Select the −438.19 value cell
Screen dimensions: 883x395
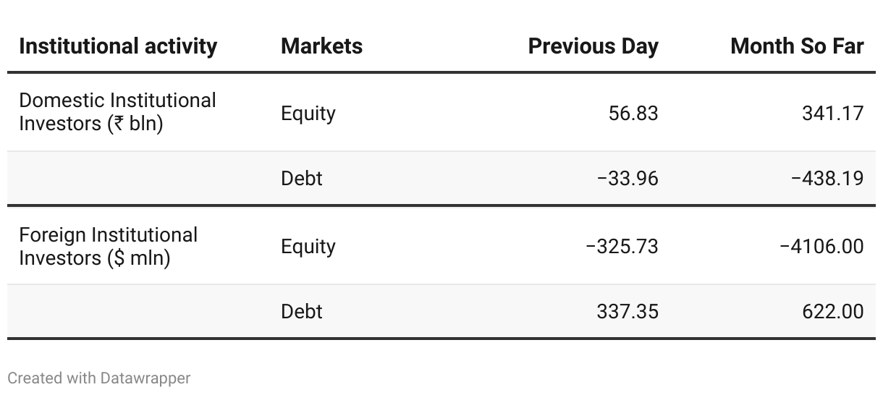(x=827, y=178)
